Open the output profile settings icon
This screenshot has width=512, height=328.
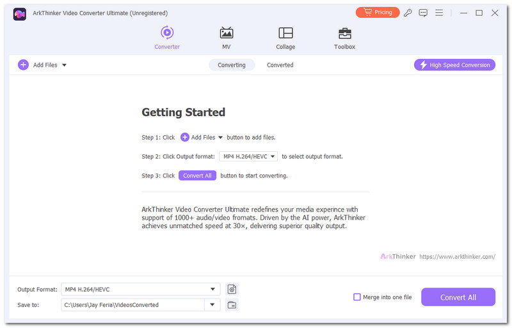click(232, 289)
